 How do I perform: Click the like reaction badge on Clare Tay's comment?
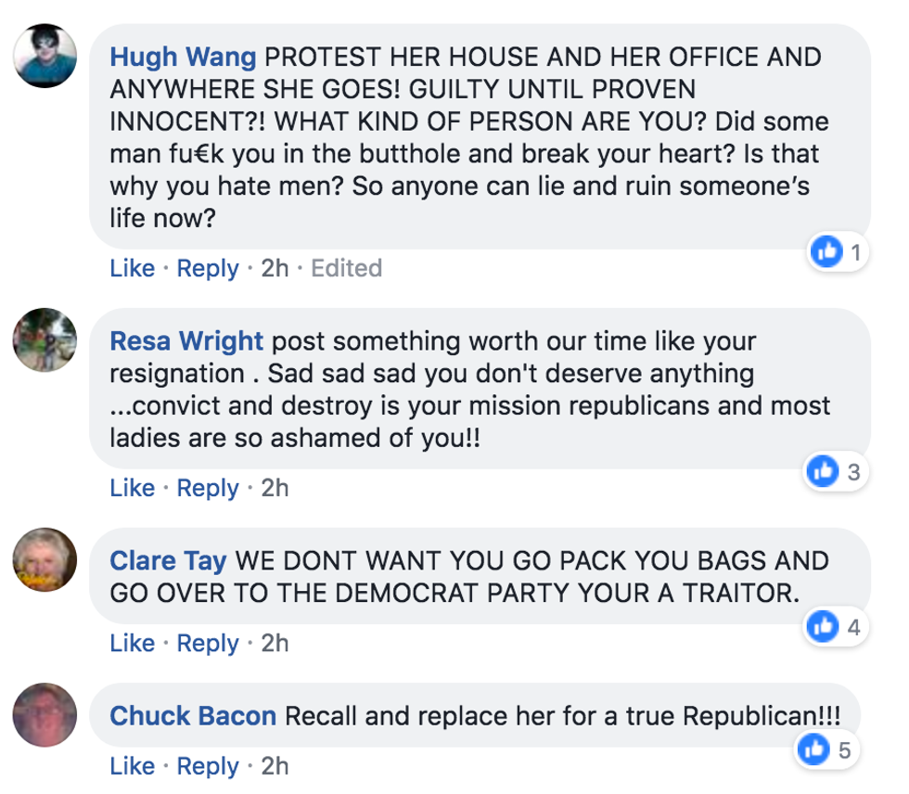821,627
